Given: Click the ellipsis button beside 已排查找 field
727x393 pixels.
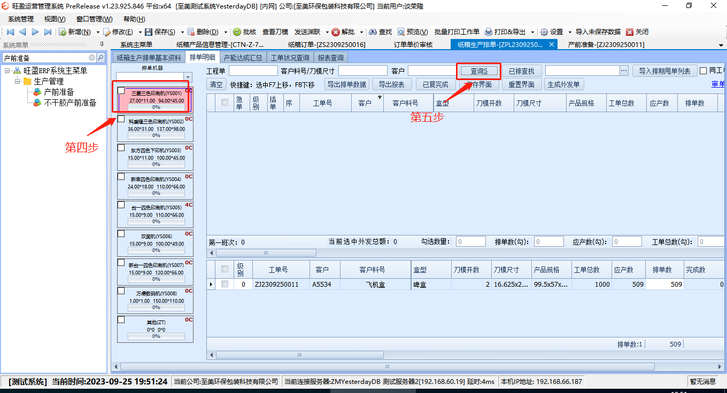Looking at the screenshot, I should coord(624,70).
